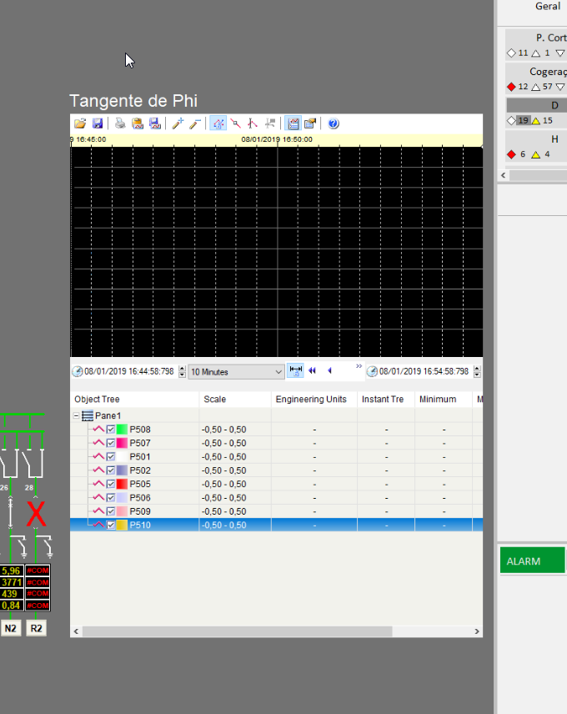567x714 pixels.
Task: Uncheck the P507 pen checkbox
Action: pos(111,443)
